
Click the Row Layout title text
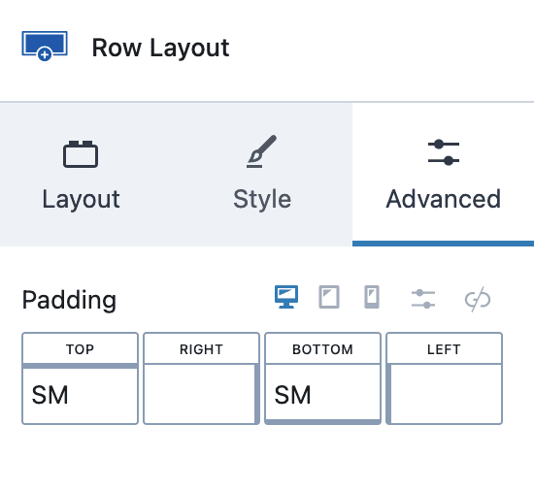coord(160,48)
